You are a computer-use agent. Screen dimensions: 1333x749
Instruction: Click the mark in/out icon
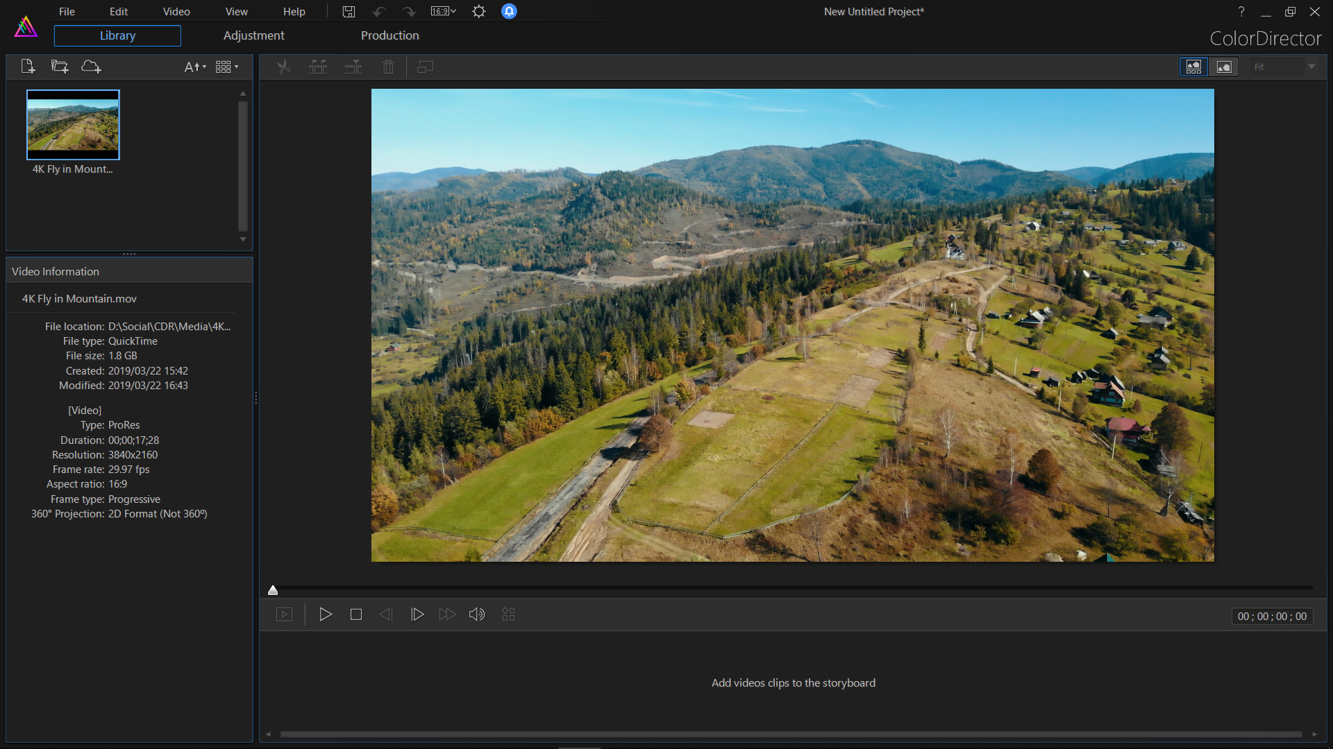click(317, 67)
